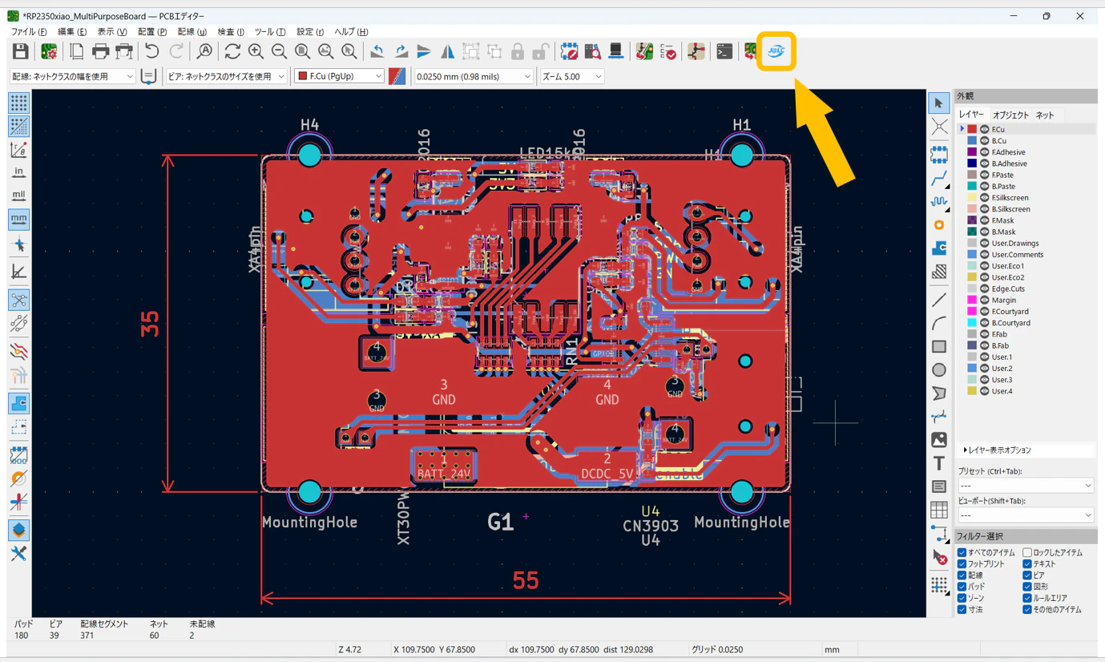
Task: Toggle ratsnest display in the left toolbar
Action: tap(18, 300)
